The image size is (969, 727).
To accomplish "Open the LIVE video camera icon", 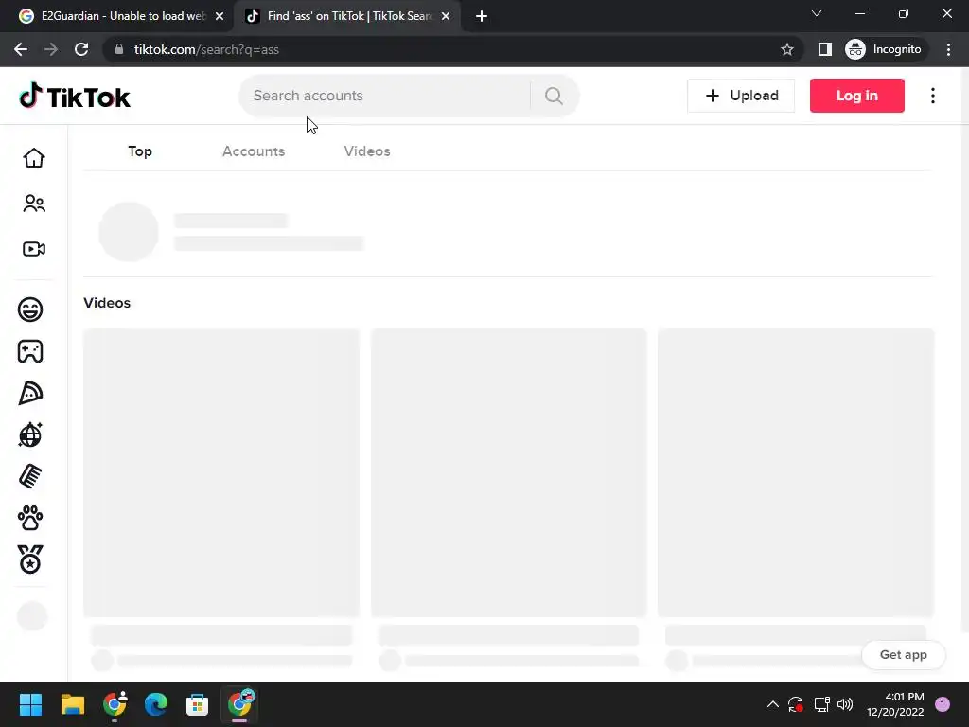I will click(x=34, y=249).
